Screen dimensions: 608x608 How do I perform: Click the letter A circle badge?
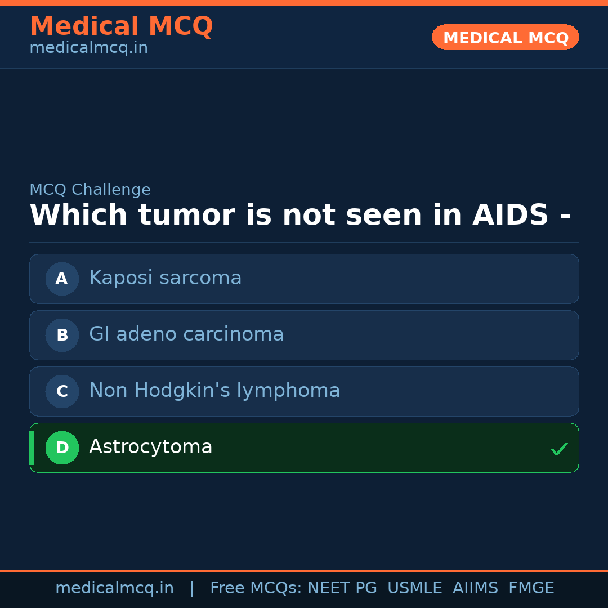62,279
